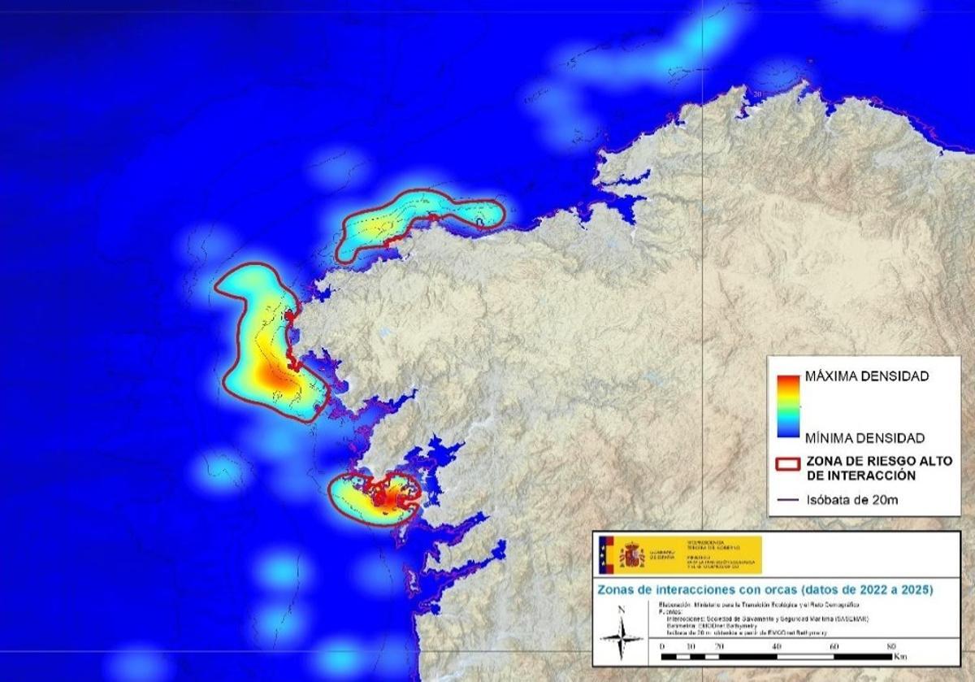Click the Spanish coat of arms emblem
The image size is (975, 682).
(x=631, y=553)
